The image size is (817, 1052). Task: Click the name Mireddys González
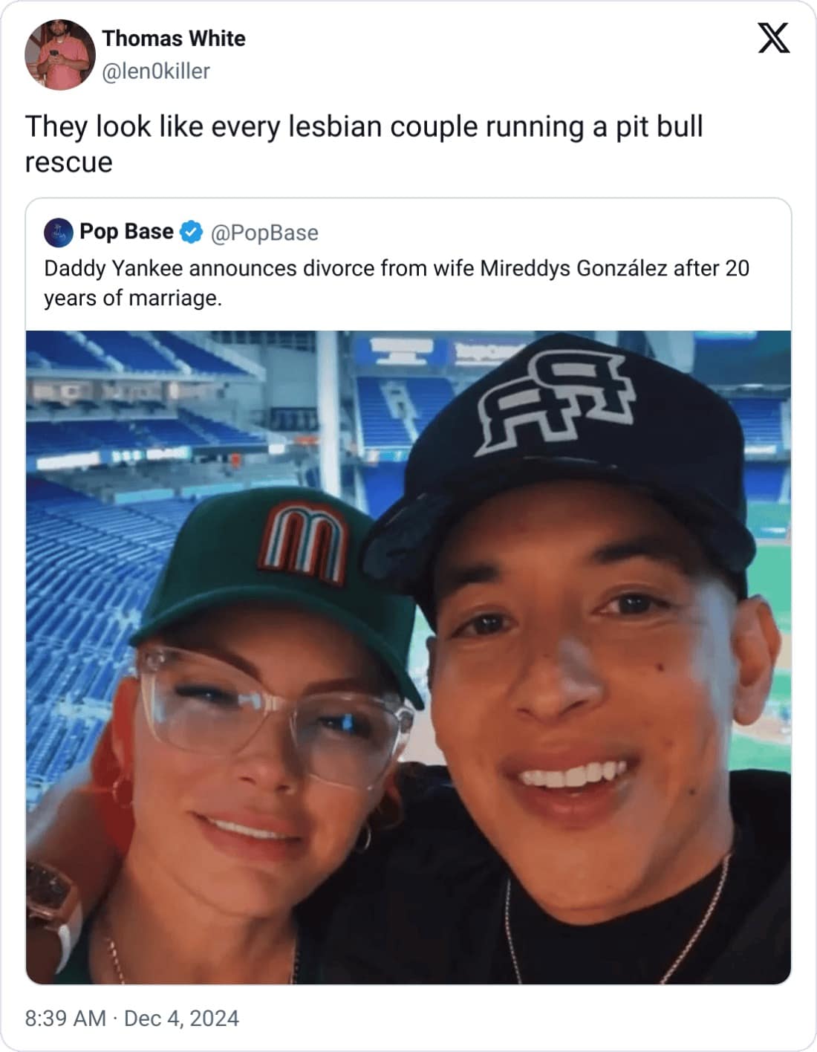tap(574, 267)
